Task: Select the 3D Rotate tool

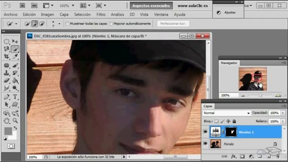Action: 7,113
